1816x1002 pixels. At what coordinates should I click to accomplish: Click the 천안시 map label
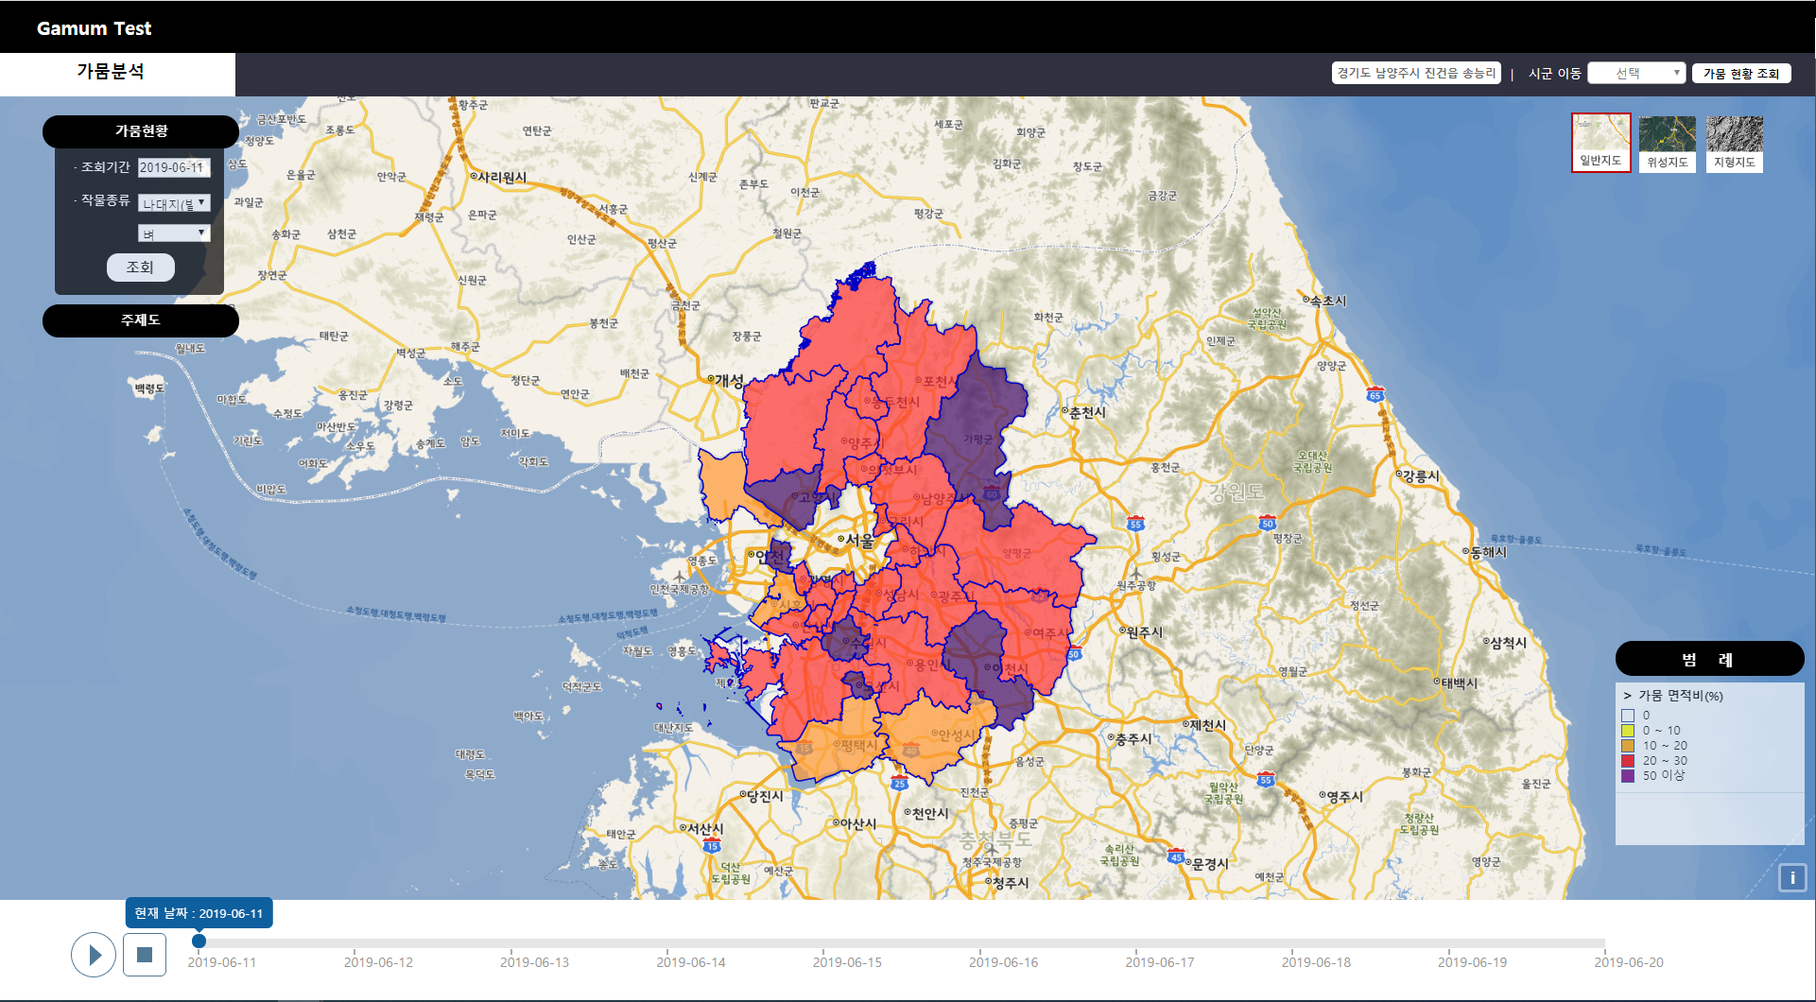(926, 813)
